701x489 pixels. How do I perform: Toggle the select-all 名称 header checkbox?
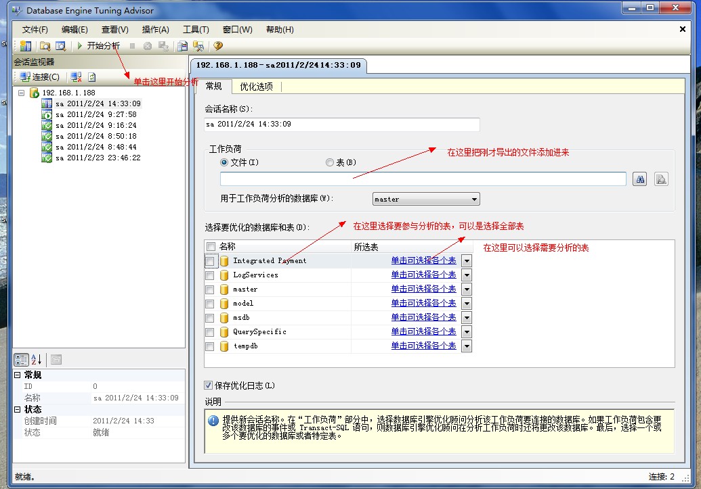[x=211, y=246]
